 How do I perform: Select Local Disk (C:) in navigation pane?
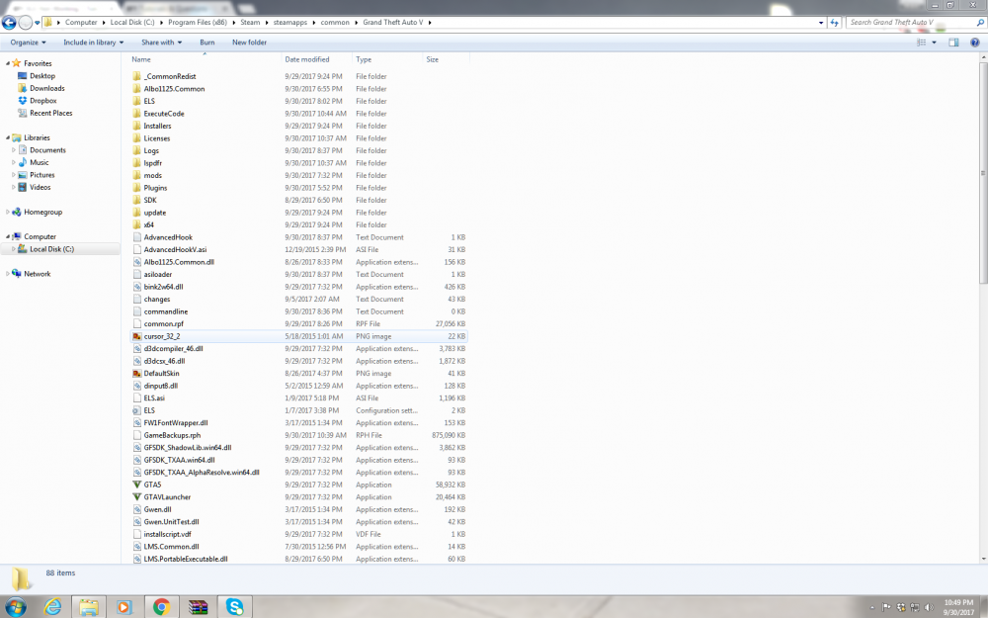point(51,249)
